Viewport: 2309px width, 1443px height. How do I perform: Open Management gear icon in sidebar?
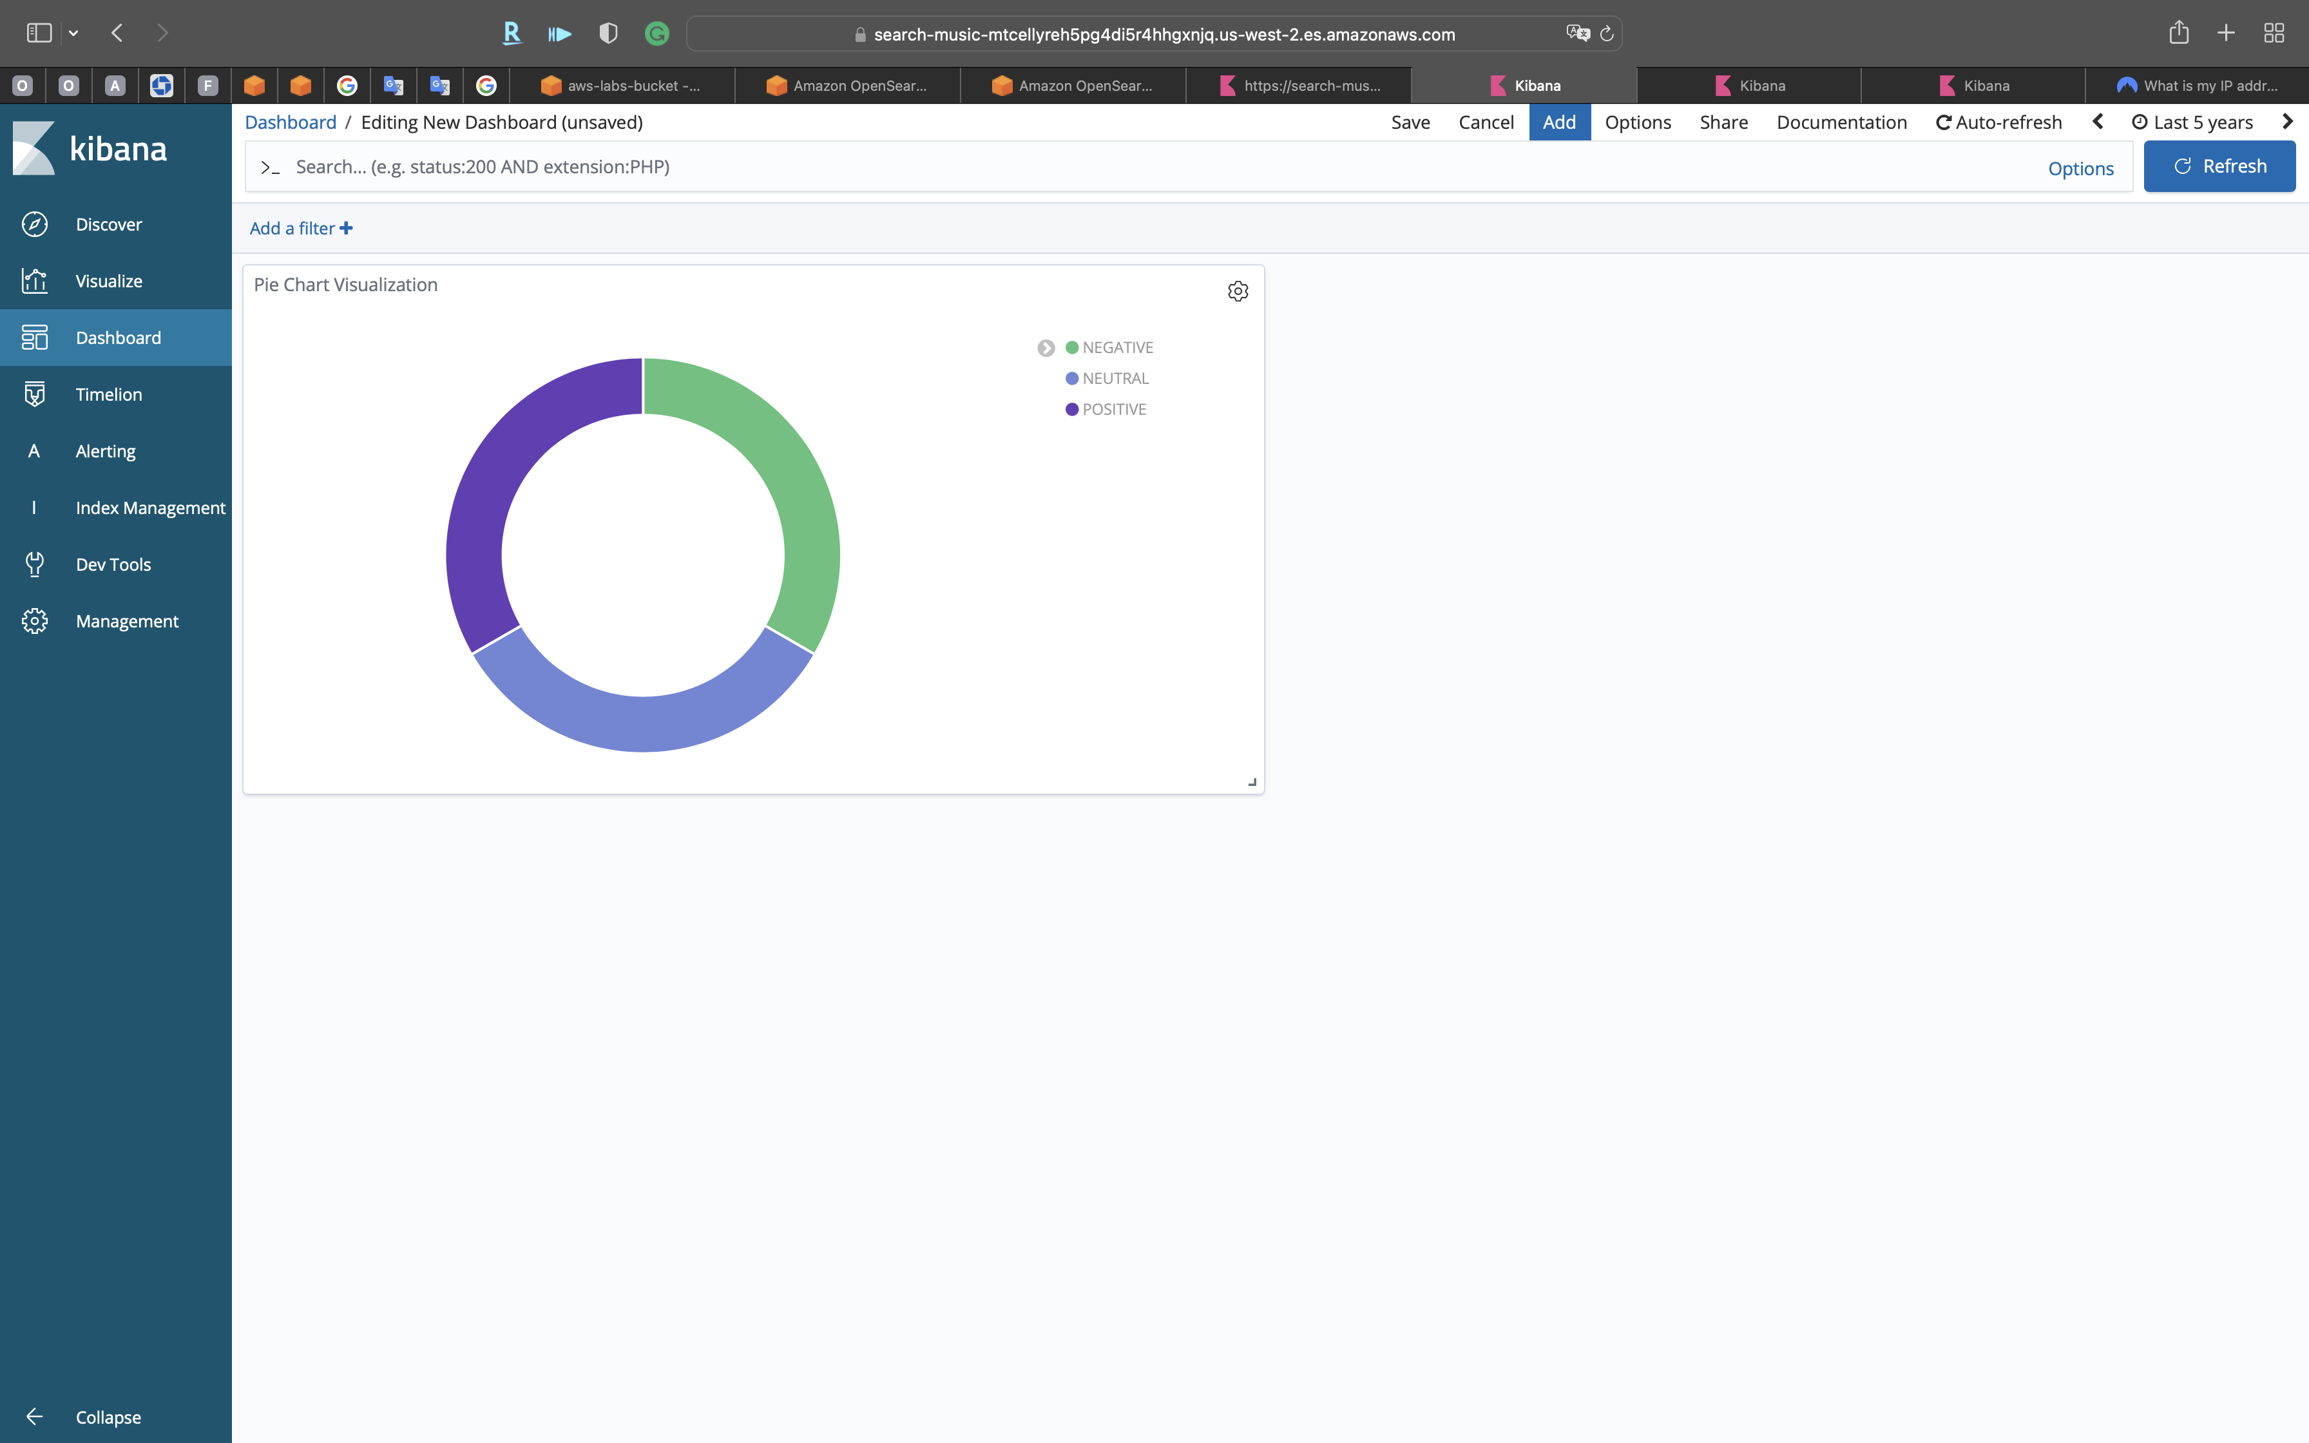click(x=34, y=621)
